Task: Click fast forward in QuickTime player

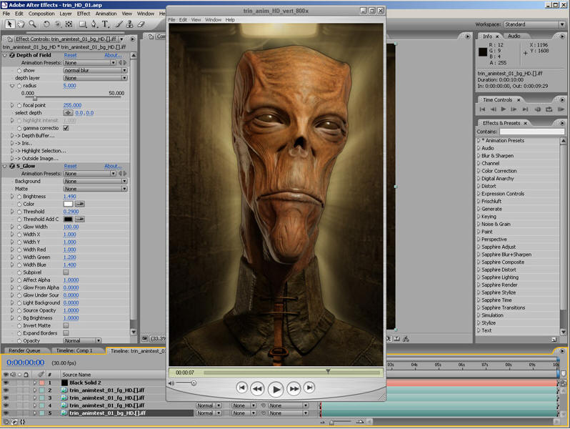Action: (294, 389)
